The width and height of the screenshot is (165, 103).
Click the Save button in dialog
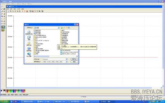coord(74,59)
